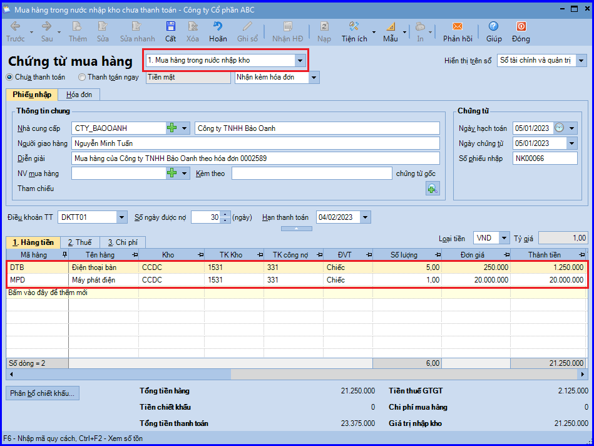Open Giúp help icon
Image resolution: width=594 pixels, height=446 pixels.
pos(493,26)
